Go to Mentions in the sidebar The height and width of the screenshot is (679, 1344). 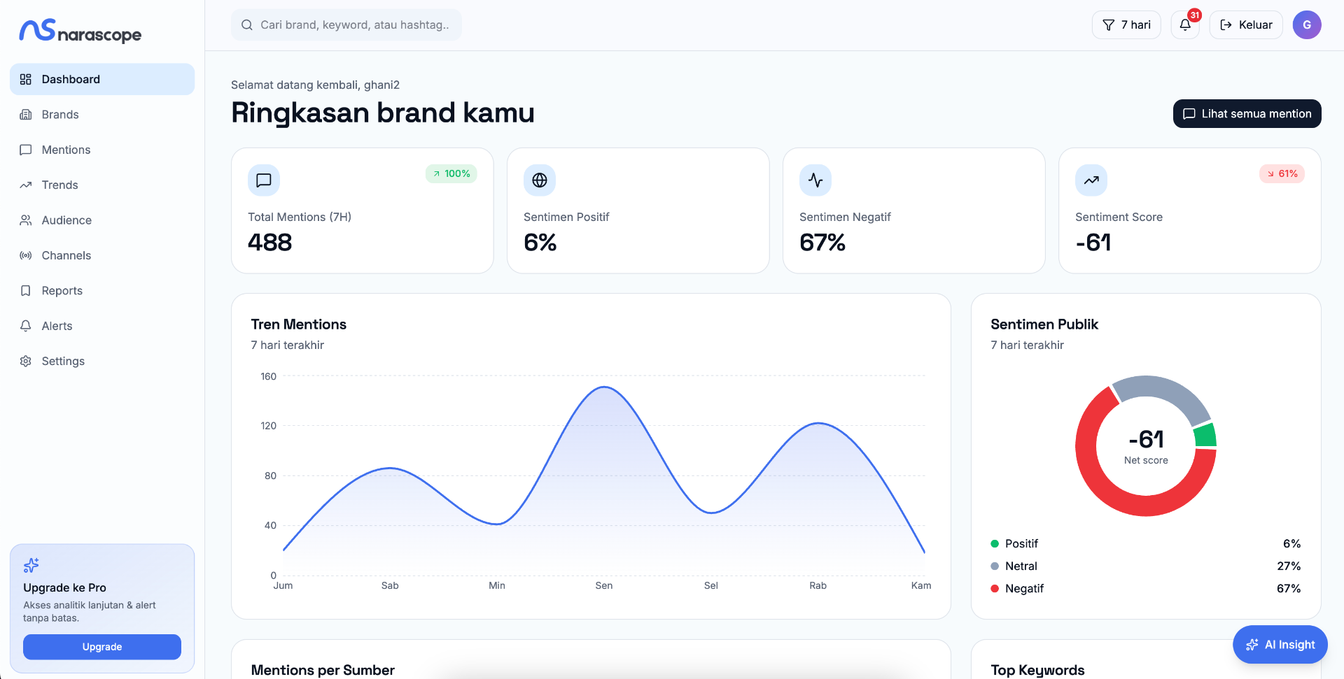[x=102, y=150]
